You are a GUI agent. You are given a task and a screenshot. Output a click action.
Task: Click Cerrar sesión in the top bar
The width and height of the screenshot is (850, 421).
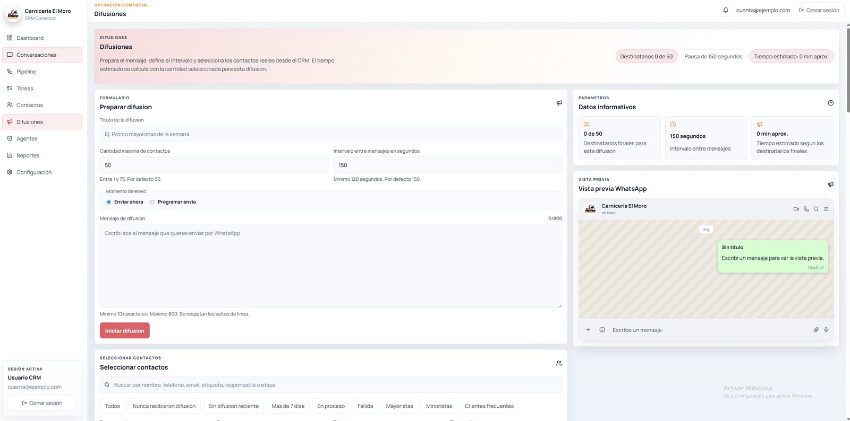click(819, 10)
